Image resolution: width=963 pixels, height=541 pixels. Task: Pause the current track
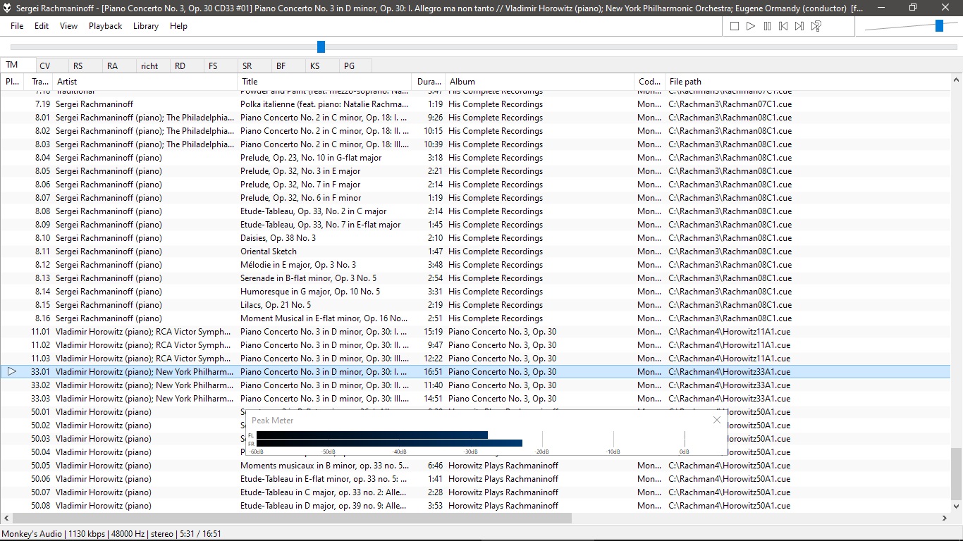point(767,26)
